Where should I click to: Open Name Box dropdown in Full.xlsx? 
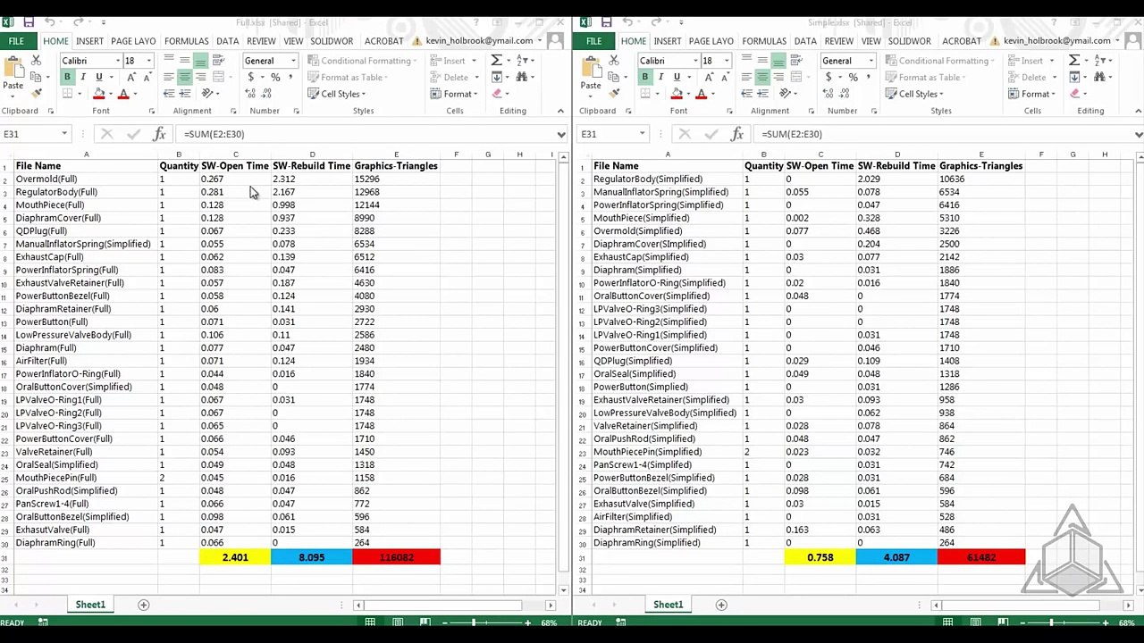click(64, 134)
